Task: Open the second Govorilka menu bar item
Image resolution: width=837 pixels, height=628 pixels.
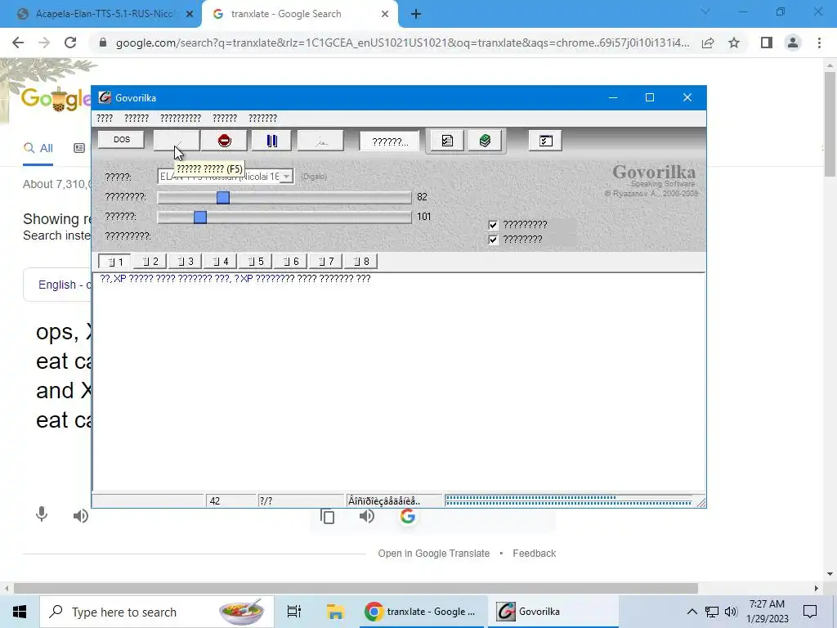Action: click(x=137, y=118)
